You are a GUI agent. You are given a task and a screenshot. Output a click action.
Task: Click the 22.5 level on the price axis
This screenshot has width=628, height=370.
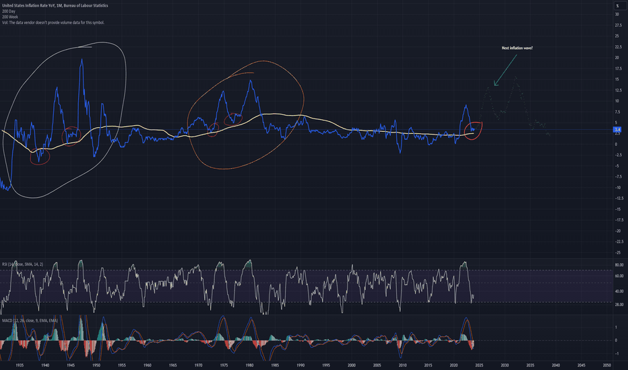618,47
